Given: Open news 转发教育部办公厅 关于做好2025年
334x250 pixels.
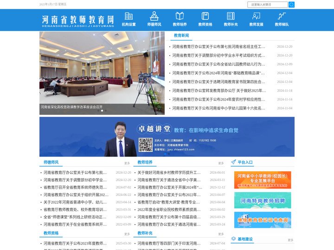Looking at the screenshot, I should pyautogui.click(x=219, y=91).
